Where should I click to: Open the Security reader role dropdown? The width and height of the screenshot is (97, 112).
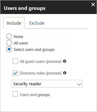(47, 84)
